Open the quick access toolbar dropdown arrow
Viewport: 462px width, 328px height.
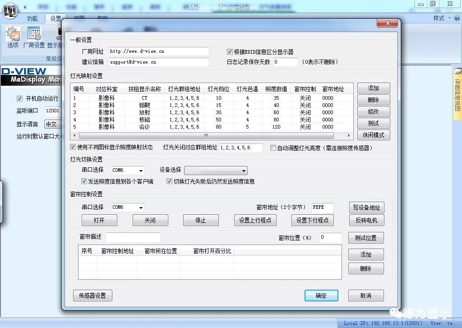(25, 7)
